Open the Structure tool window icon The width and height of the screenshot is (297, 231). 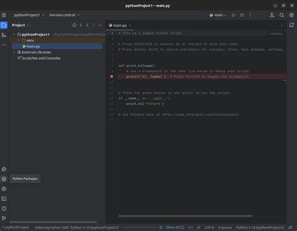4,35
